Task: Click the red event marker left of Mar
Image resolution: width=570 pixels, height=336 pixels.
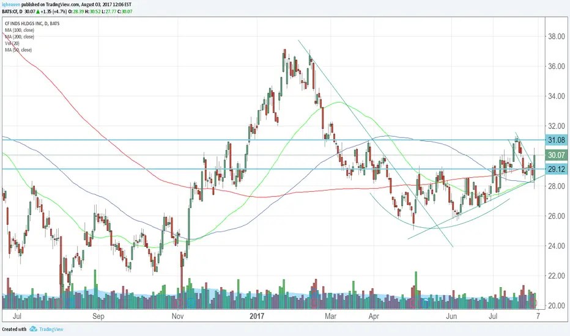Action: point(314,302)
